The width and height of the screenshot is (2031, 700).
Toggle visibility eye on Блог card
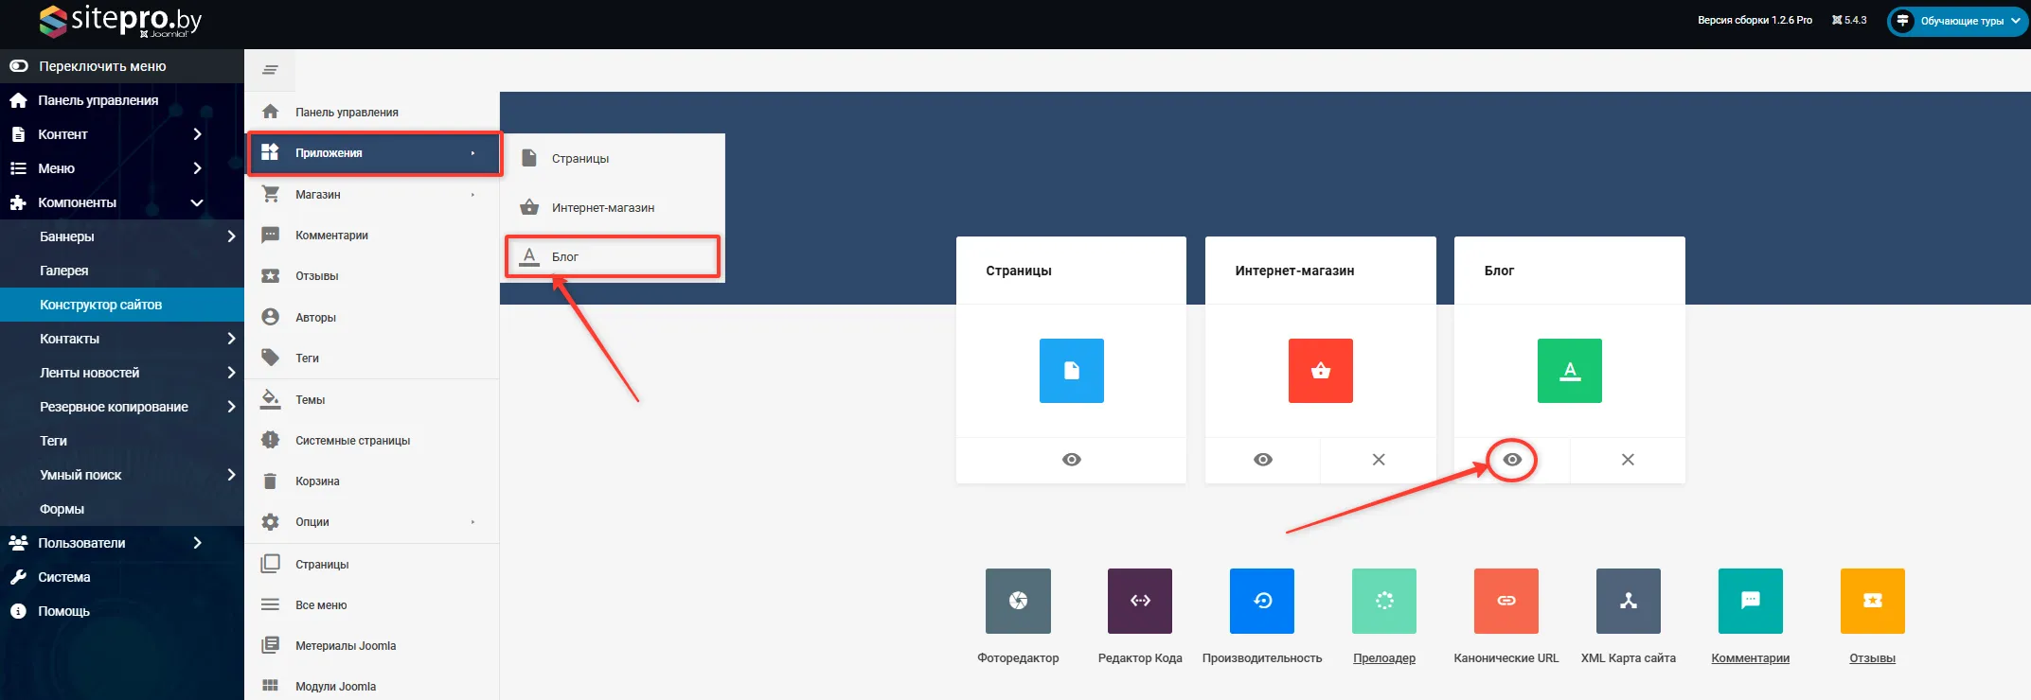pos(1512,460)
